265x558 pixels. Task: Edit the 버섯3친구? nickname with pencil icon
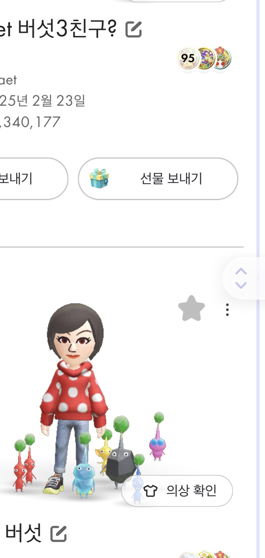tap(134, 29)
